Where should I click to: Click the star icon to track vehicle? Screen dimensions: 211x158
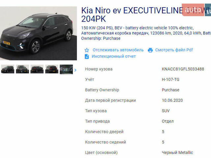pyautogui.click(x=87, y=50)
